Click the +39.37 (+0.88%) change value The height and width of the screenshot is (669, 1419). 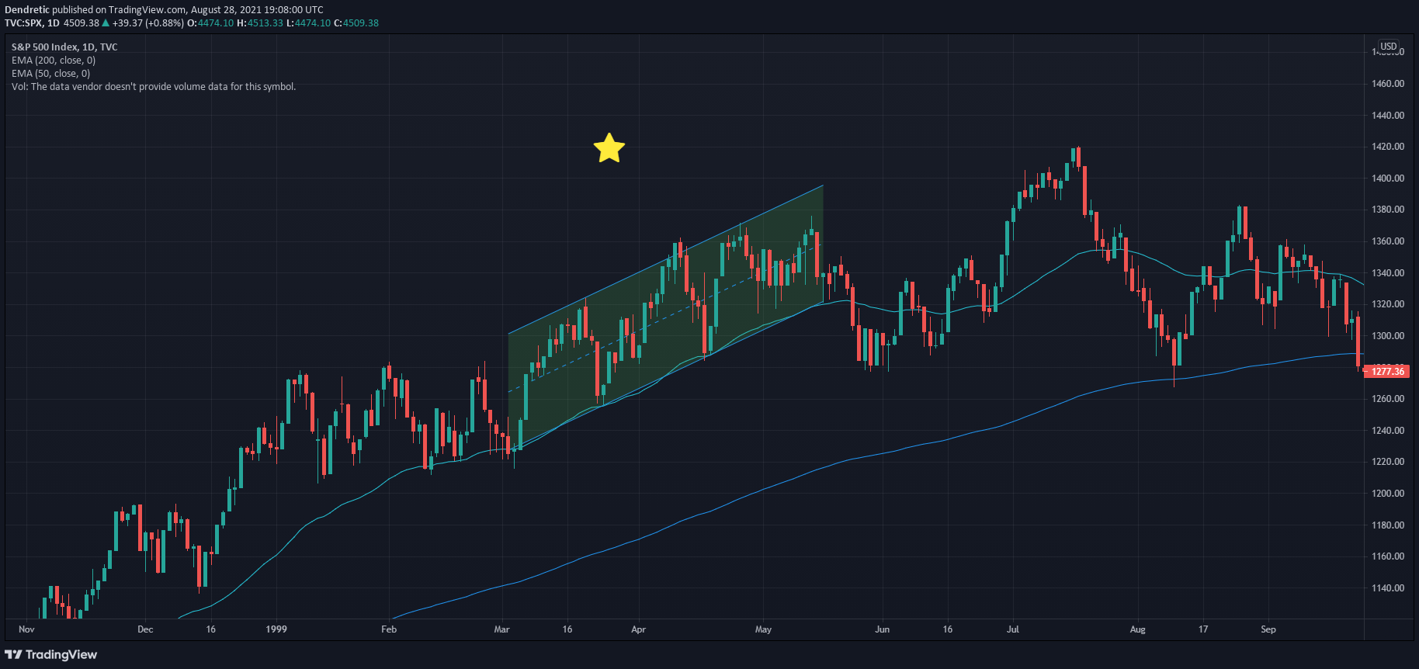(x=148, y=23)
